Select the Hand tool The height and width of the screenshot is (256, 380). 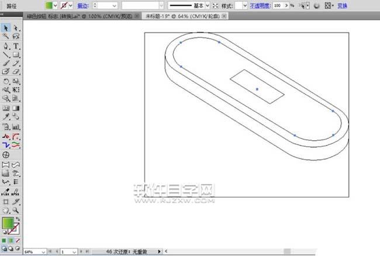(6, 209)
